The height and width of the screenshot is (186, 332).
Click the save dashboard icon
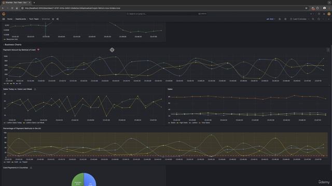(280, 19)
